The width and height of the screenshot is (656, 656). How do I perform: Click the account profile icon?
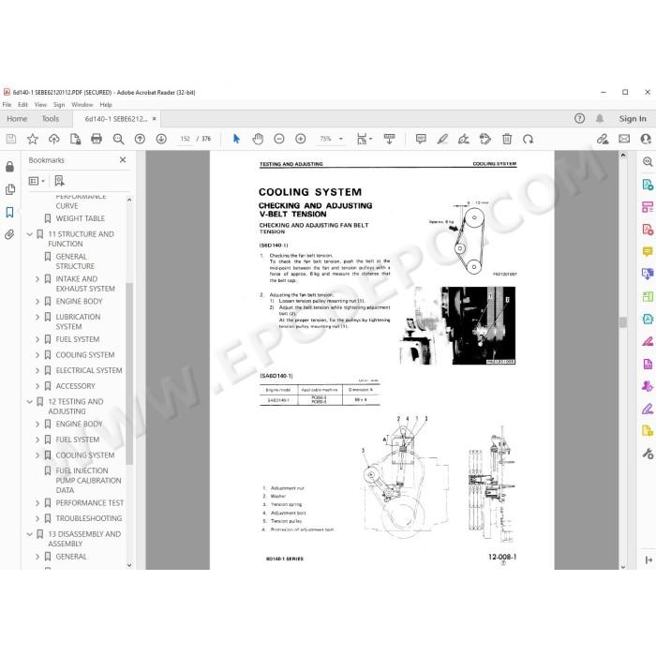click(x=646, y=139)
